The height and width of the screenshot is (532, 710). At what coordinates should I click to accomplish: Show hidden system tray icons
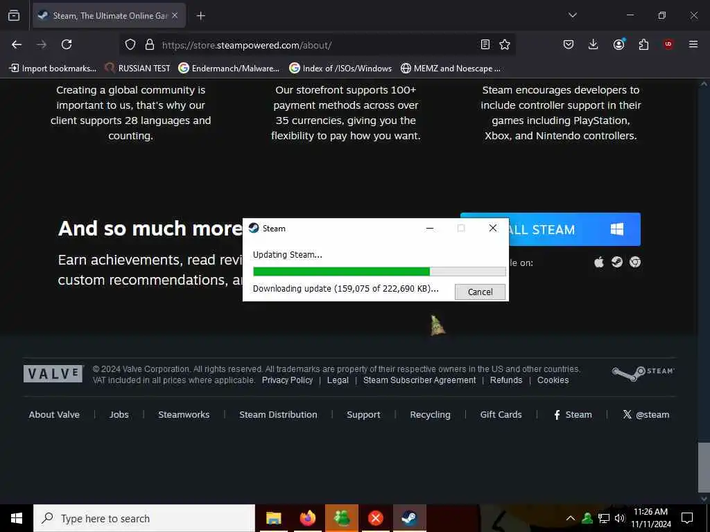coord(571,518)
